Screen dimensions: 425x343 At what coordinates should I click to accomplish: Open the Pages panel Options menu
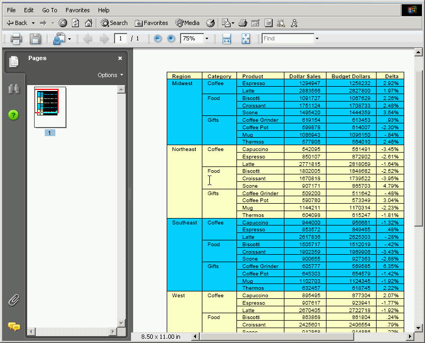click(x=110, y=75)
